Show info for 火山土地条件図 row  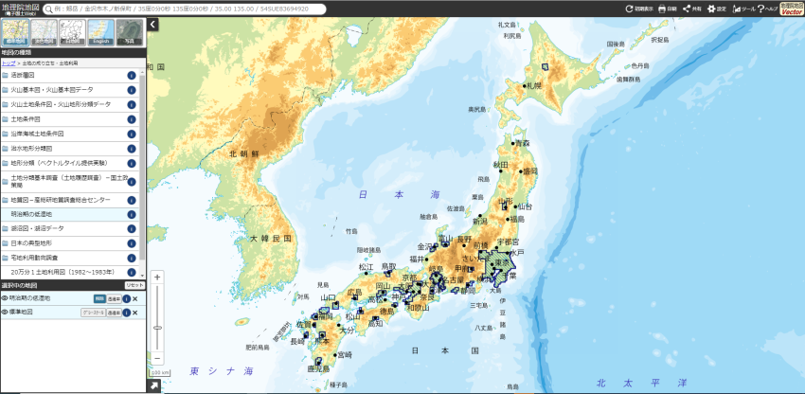132,105
